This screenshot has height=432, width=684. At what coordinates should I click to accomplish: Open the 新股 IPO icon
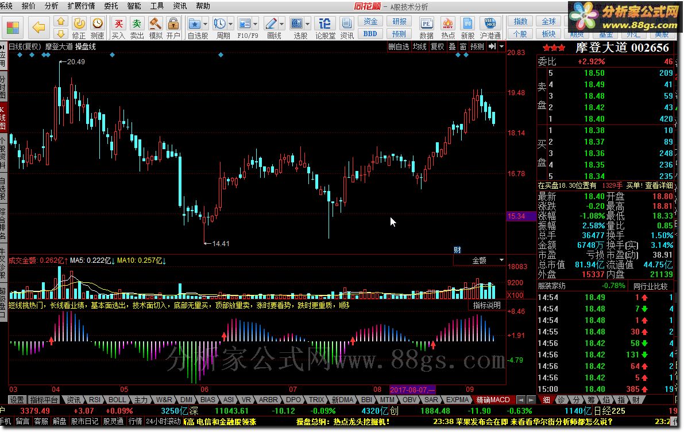pos(467,23)
